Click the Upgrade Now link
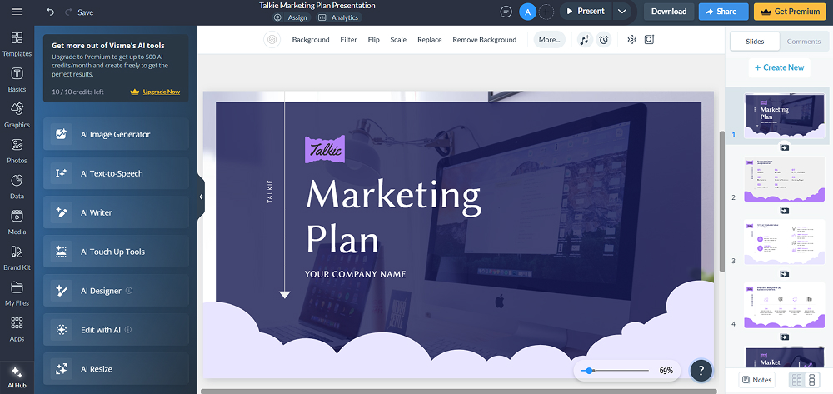This screenshot has width=833, height=394. coord(161,92)
